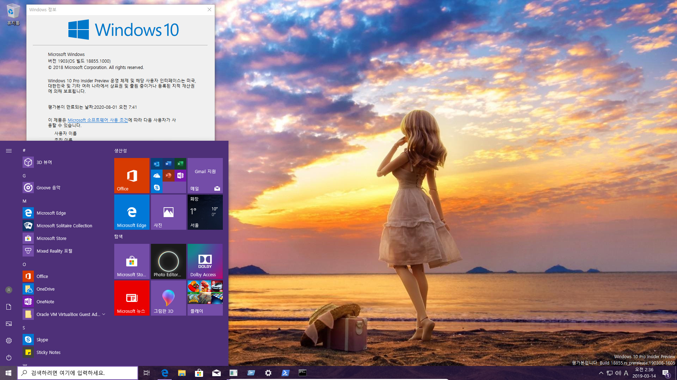Open Skype from the app list
This screenshot has height=380, width=677.
(63, 340)
